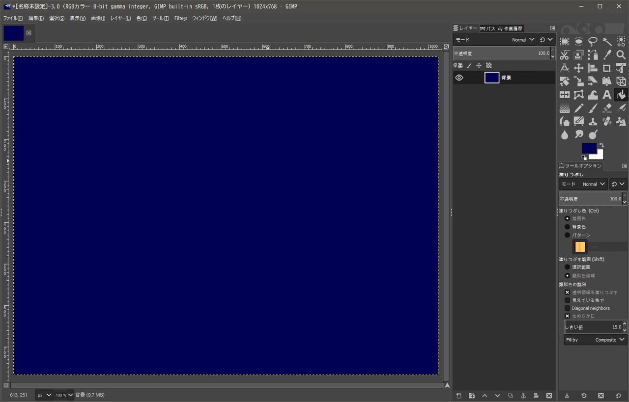Select the Measure compass tool
Viewport: 629px width, 402px height.
[565, 68]
